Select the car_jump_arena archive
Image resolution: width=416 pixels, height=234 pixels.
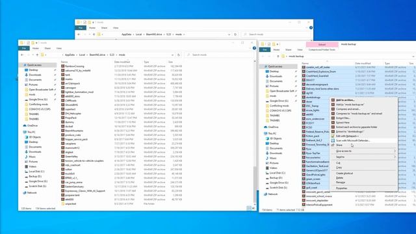[x=73, y=182]
